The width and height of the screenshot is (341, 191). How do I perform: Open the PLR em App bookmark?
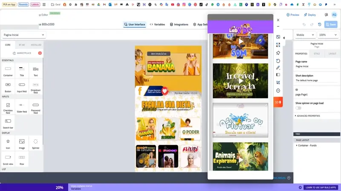pos(9,4)
